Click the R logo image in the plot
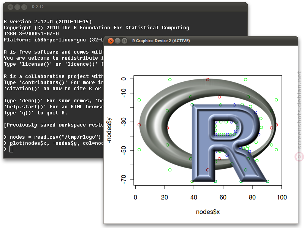 tap(207, 130)
